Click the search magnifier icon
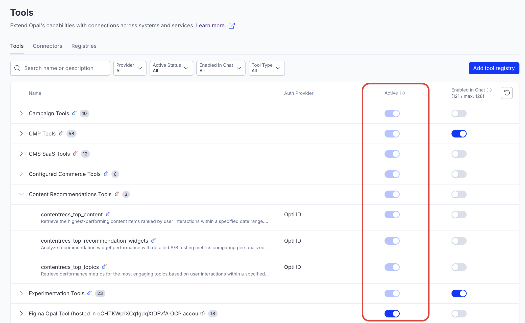 (17, 68)
